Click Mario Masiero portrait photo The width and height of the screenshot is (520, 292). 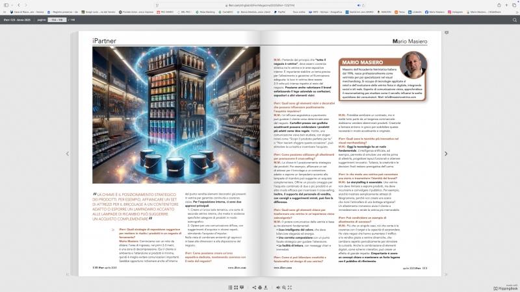(x=413, y=64)
